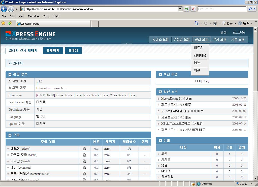This screenshot has height=187, width=258.
Task: Click the Add to Favorites icon
Action: tap(10, 23)
